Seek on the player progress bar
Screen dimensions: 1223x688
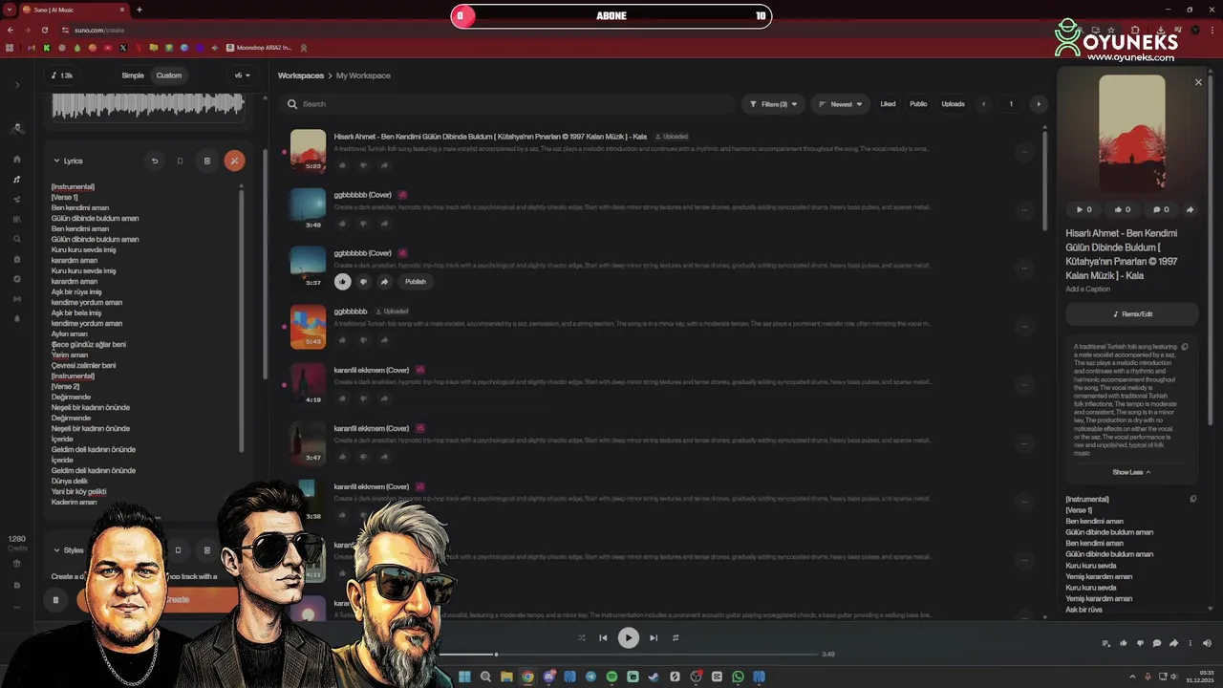pos(628,655)
